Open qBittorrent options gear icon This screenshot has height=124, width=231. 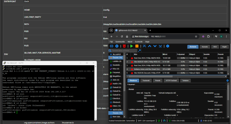point(168,46)
